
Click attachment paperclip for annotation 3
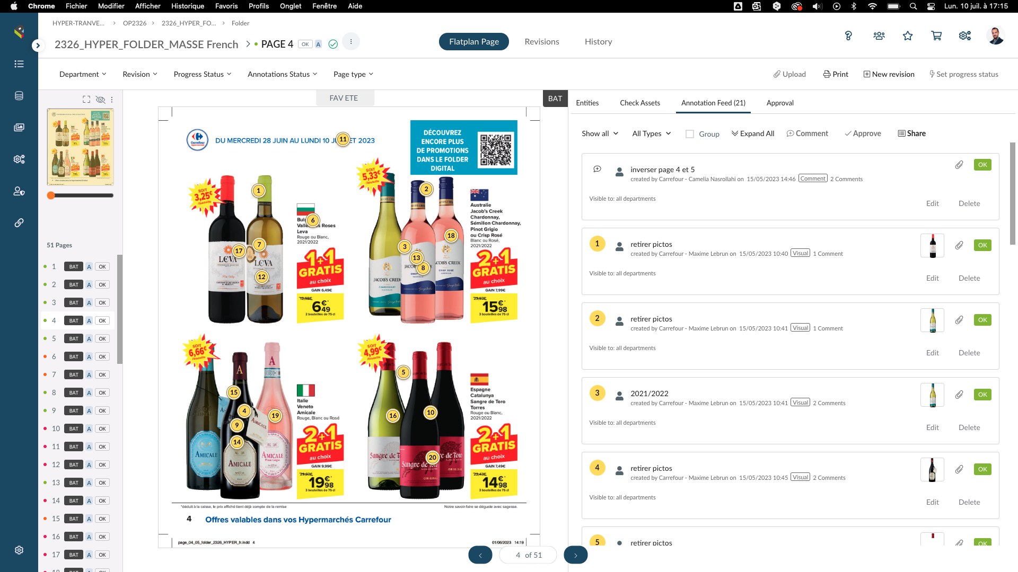click(x=959, y=395)
